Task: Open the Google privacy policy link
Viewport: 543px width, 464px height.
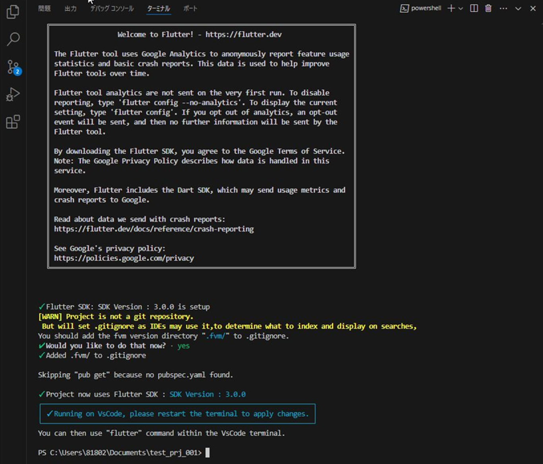Action: pyautogui.click(x=124, y=258)
